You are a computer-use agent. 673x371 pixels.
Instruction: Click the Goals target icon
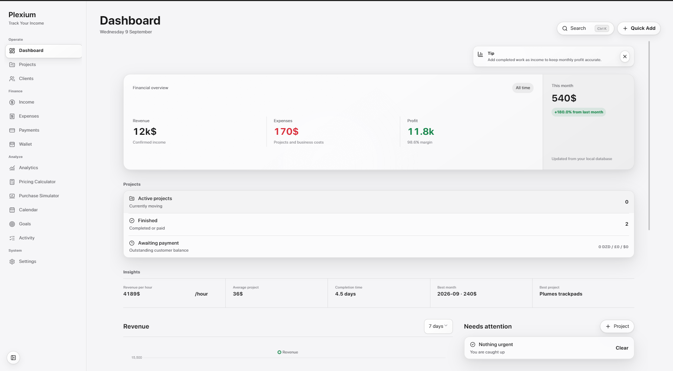(12, 224)
